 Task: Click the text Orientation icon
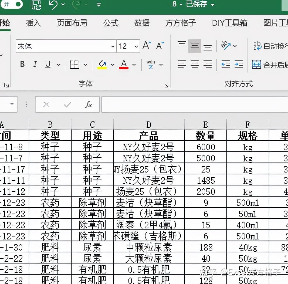click(226, 45)
